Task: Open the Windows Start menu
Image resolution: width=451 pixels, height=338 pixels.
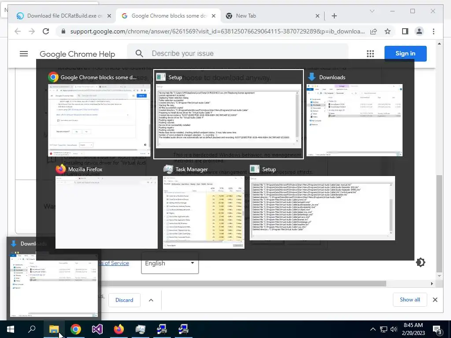Action: click(x=11, y=329)
